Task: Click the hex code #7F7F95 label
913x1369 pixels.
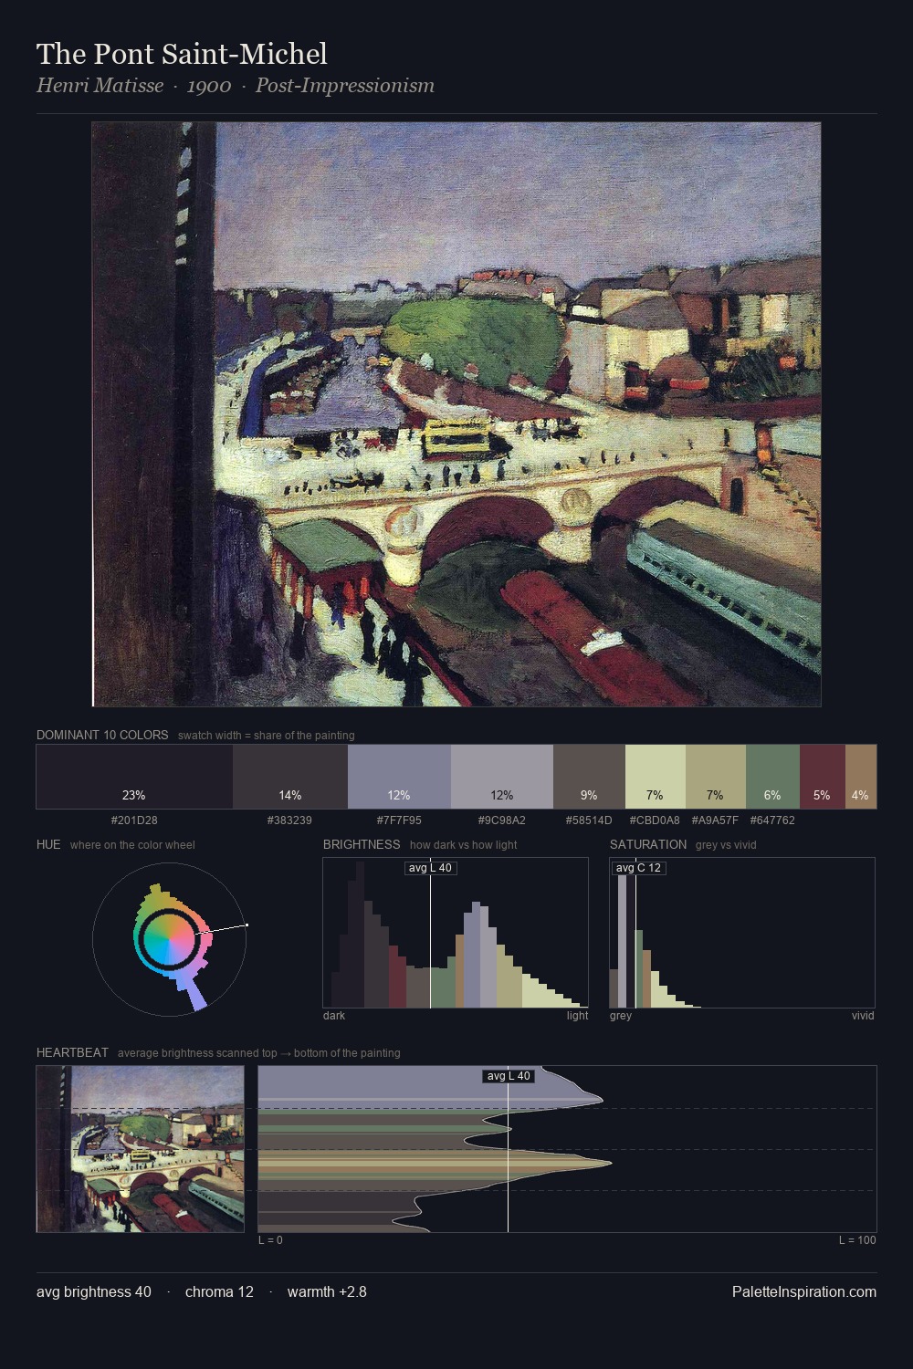Action: coord(399,820)
